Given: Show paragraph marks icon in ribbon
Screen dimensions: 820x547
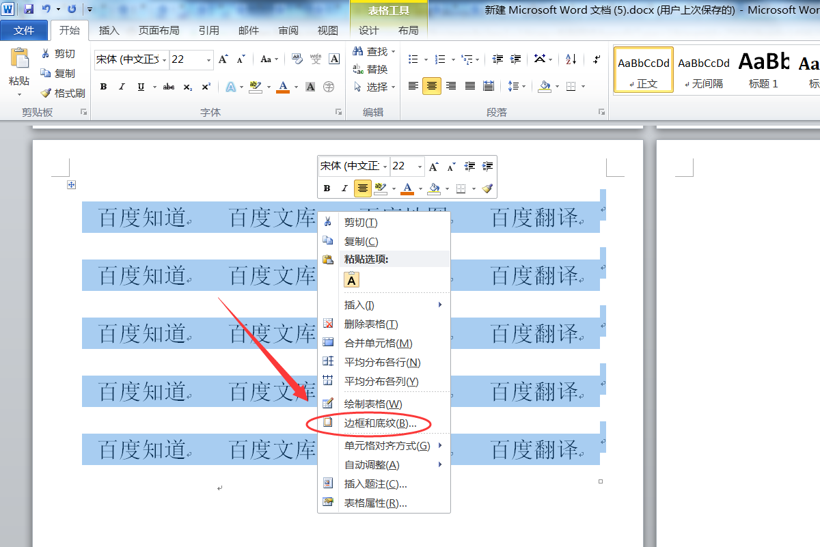Looking at the screenshot, I should click(597, 59).
